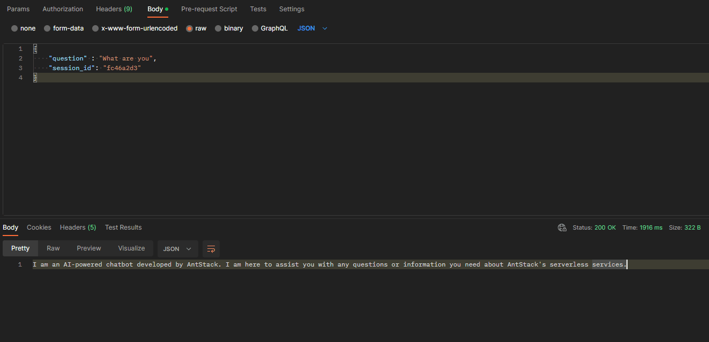Choose binary body type

tap(229, 28)
